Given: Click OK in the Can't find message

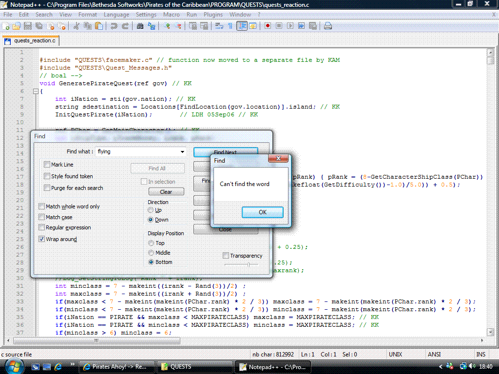Looking at the screenshot, I should pos(263,212).
